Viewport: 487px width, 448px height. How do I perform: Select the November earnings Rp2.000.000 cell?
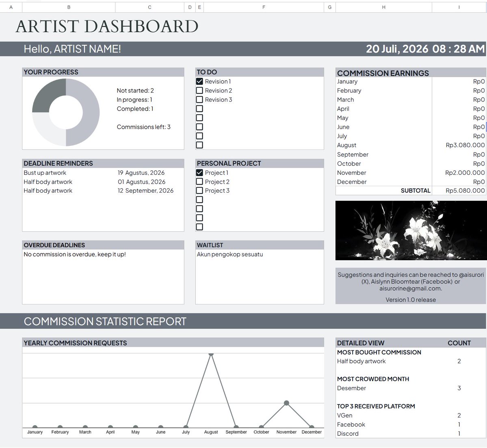[x=459, y=172]
